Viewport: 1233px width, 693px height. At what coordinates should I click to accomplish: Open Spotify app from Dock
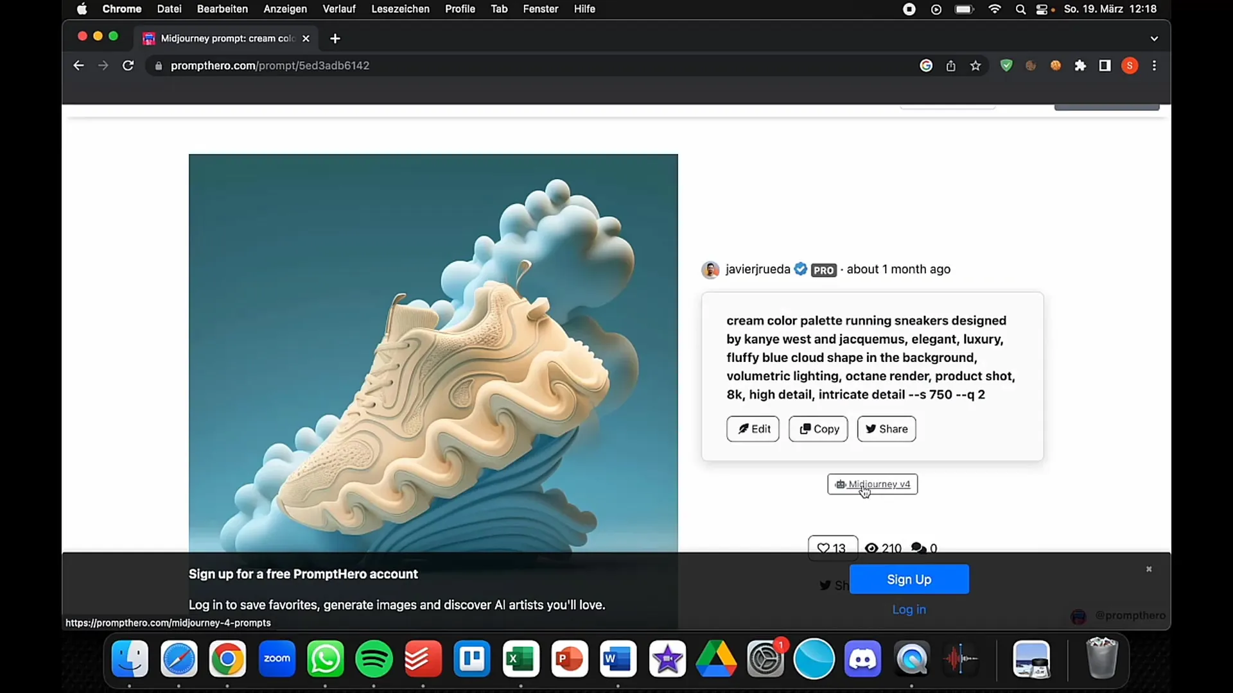coord(375,659)
